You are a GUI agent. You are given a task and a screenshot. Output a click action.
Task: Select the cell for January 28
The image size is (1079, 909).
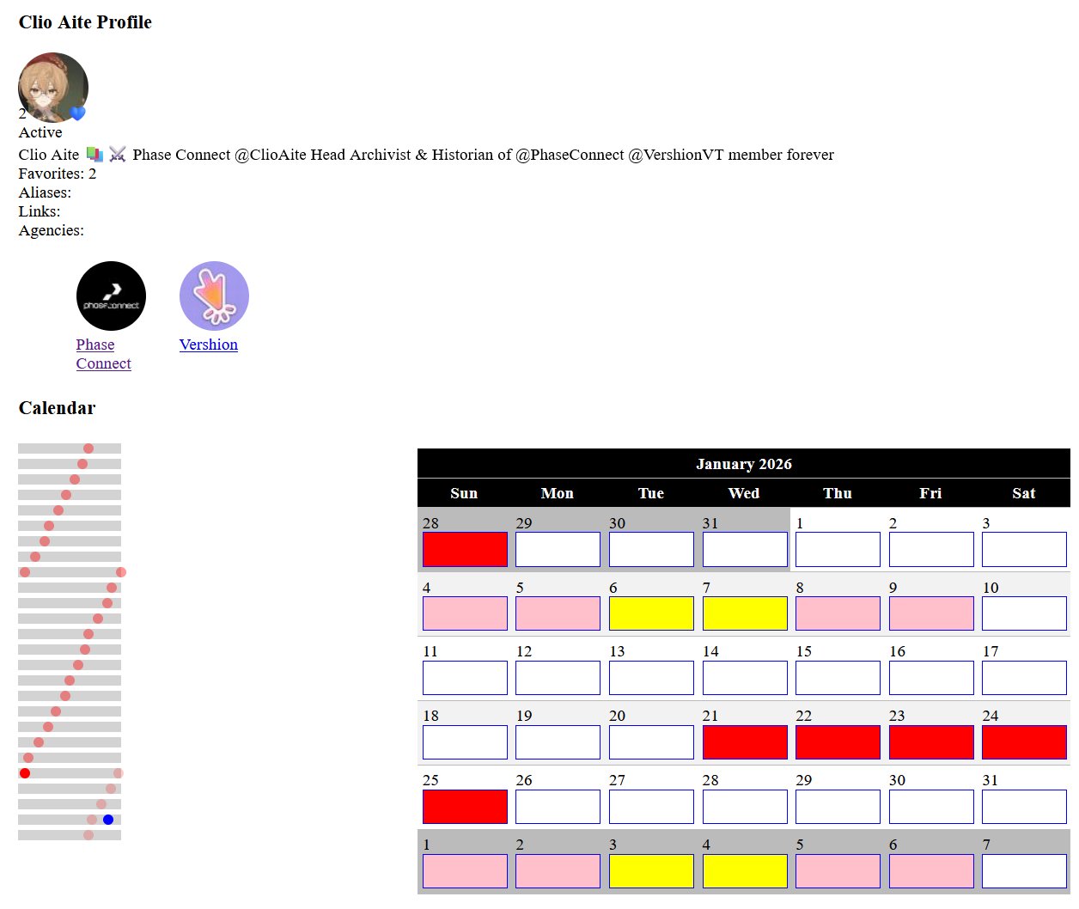(x=745, y=807)
